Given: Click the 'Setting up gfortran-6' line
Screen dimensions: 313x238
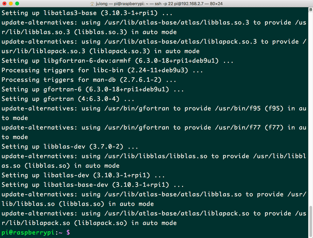Looking at the screenshot, I should pyautogui.click(x=92, y=89).
